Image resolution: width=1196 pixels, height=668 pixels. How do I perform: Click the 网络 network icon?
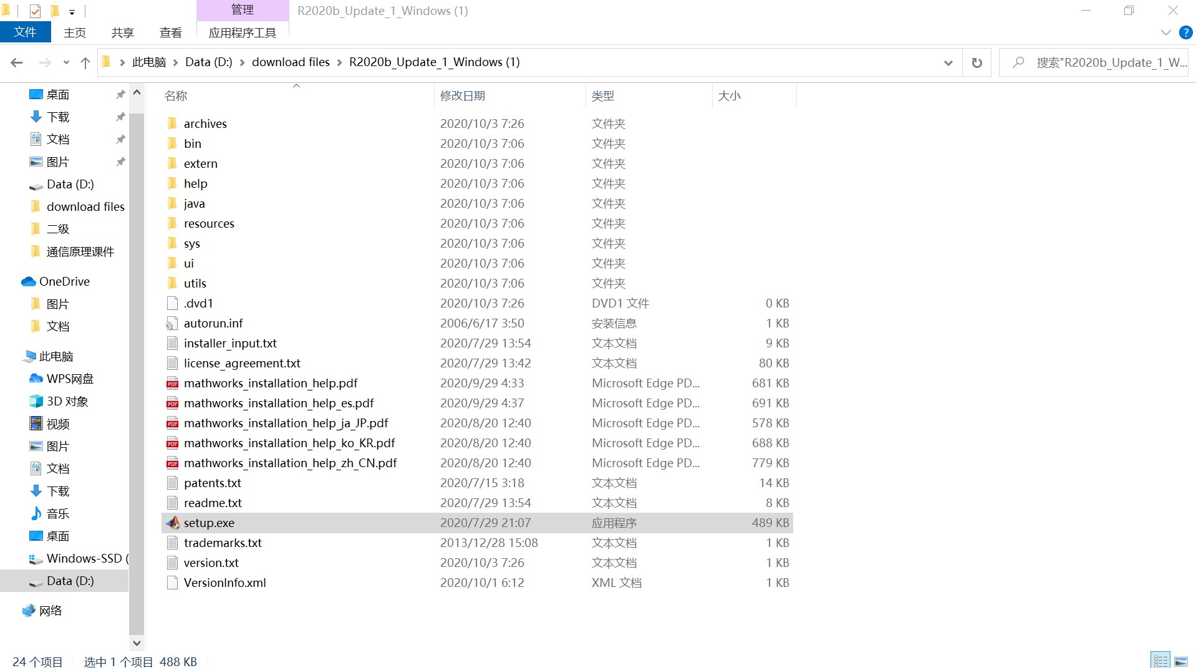coord(29,611)
